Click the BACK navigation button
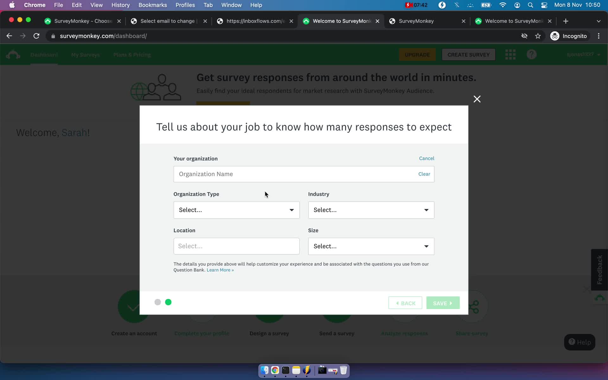Viewport: 608px width, 380px height. click(405, 303)
